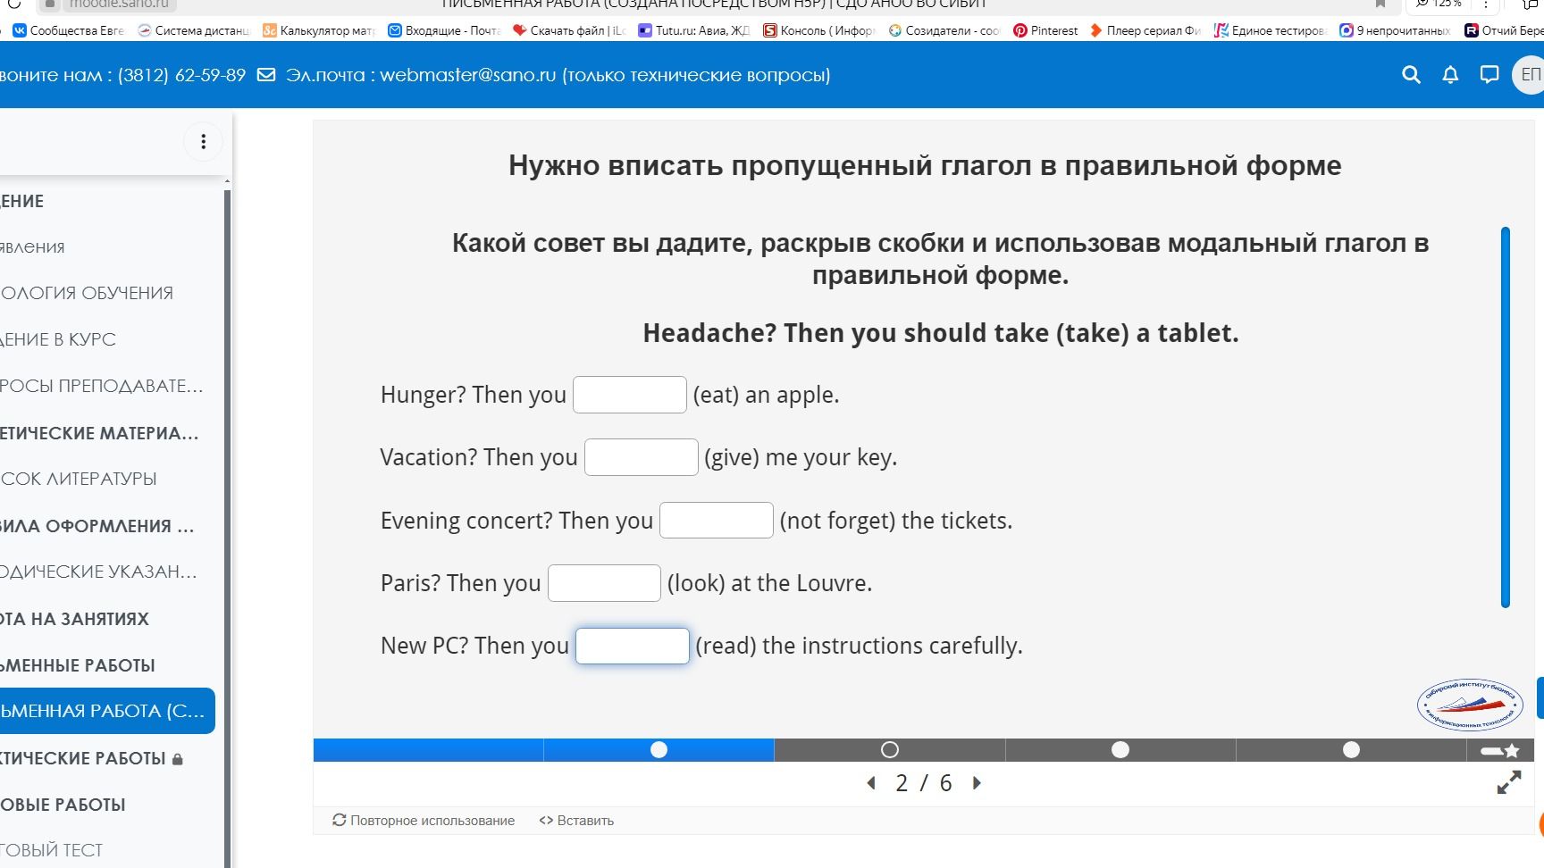Image resolution: width=1544 pixels, height=868 pixels.
Task: Open user avatar menu ЕП
Action: [x=1529, y=75]
